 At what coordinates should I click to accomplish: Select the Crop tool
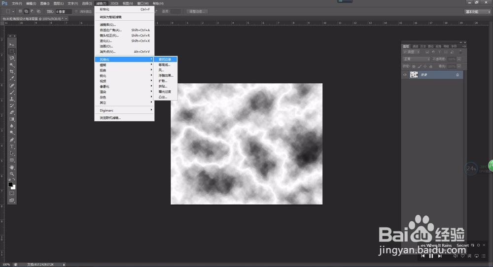[12, 71]
